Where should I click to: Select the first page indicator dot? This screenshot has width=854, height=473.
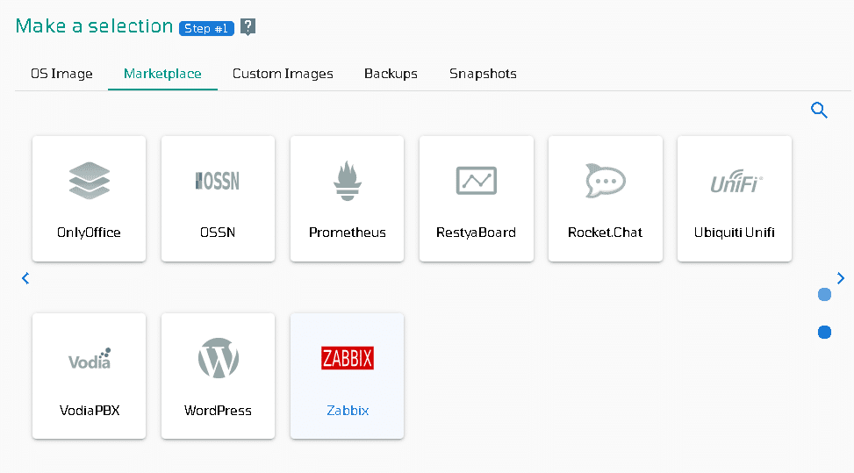pos(824,295)
